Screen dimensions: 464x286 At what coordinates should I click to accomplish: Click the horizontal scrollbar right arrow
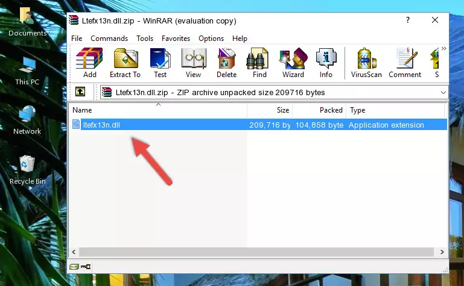coord(442,252)
